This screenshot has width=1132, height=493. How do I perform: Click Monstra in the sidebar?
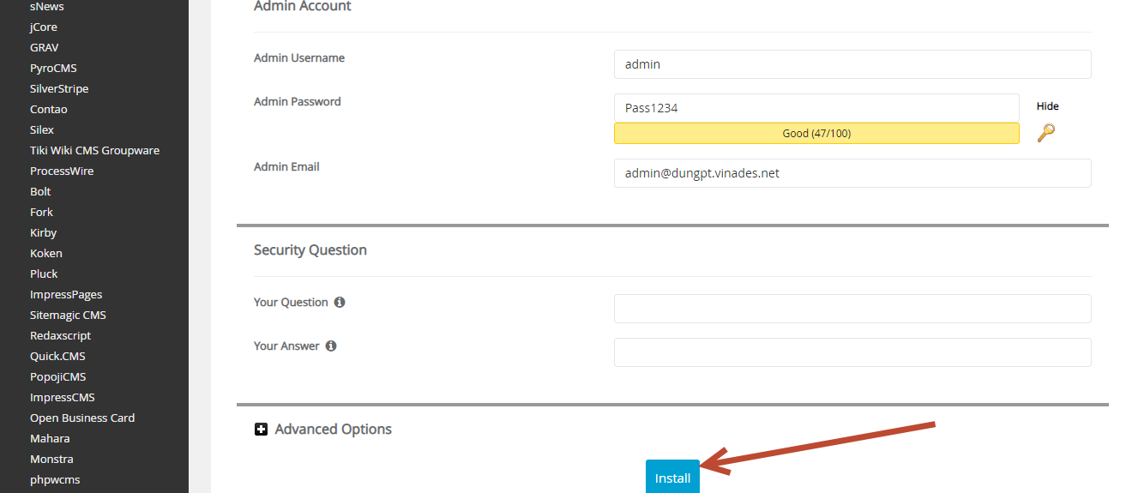(51, 460)
